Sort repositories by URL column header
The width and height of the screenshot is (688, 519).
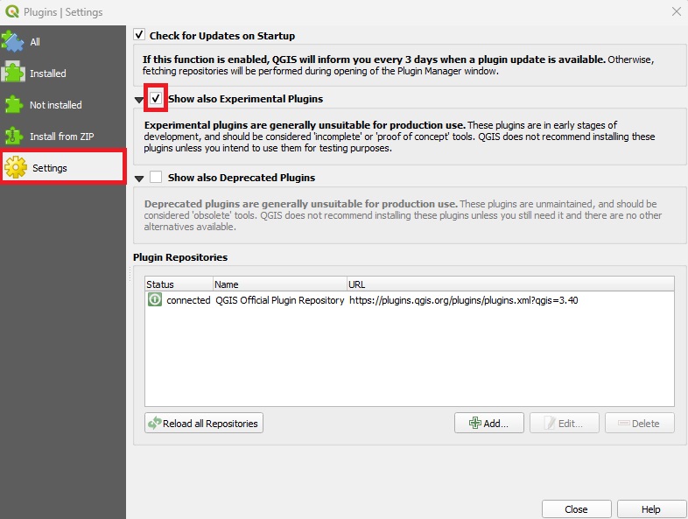pyautogui.click(x=510, y=284)
